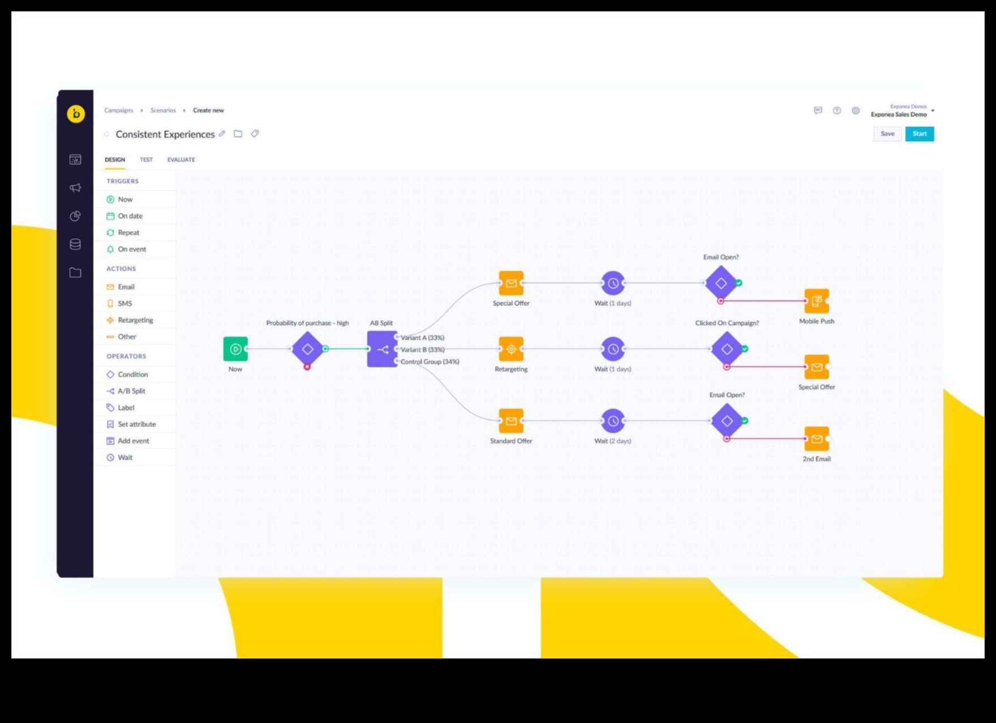Select the Mobile Push node
Screen dimensions: 996x723
[x=817, y=301]
